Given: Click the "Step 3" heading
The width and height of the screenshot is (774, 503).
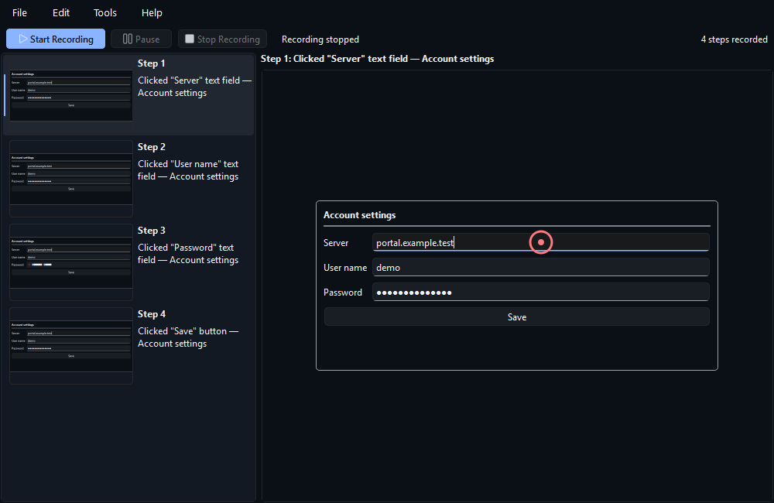Looking at the screenshot, I should 151,231.
